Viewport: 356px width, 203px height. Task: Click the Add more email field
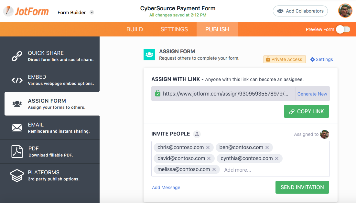click(x=238, y=170)
